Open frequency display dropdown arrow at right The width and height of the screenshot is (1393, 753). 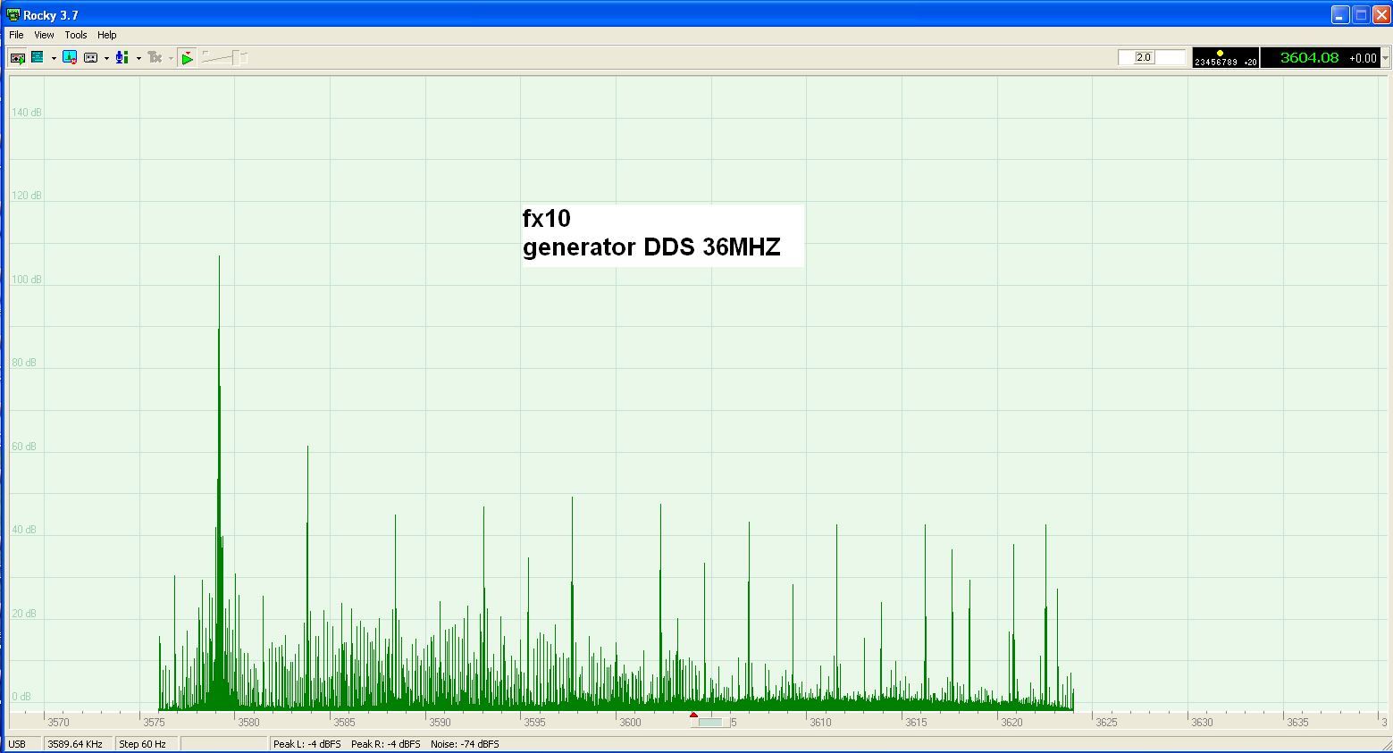1385,58
